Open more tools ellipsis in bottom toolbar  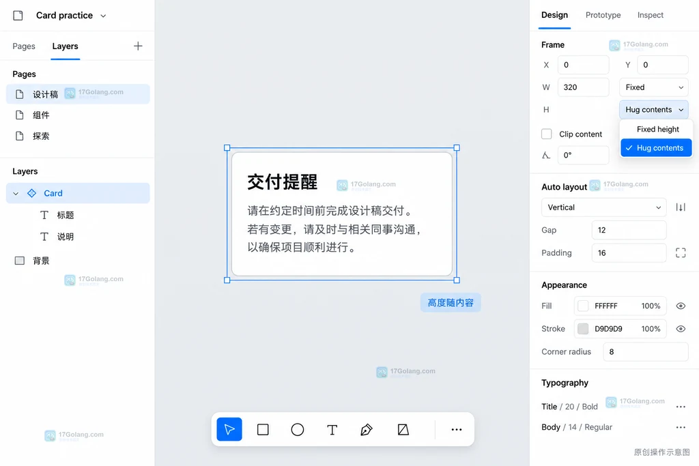click(x=457, y=429)
